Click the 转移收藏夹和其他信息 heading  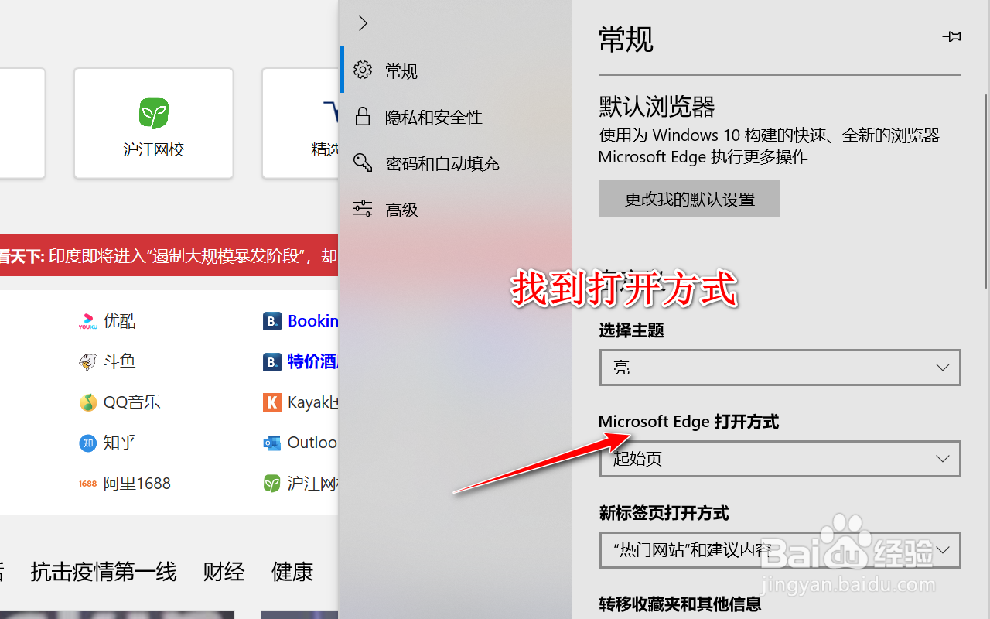(680, 604)
